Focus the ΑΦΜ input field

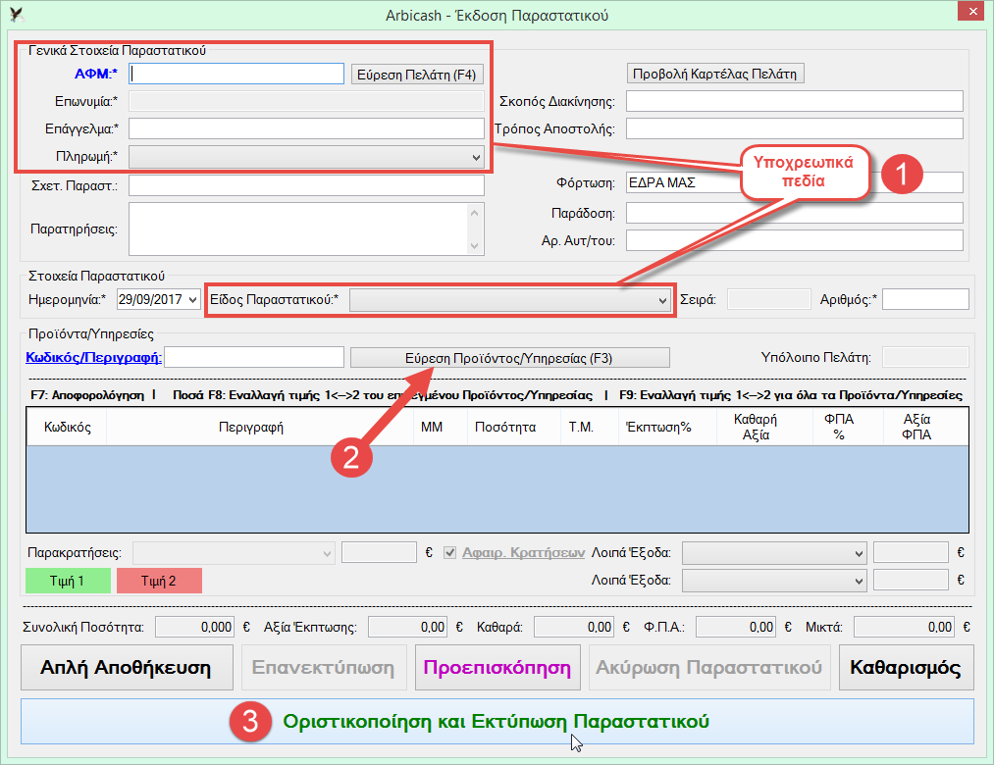click(235, 74)
